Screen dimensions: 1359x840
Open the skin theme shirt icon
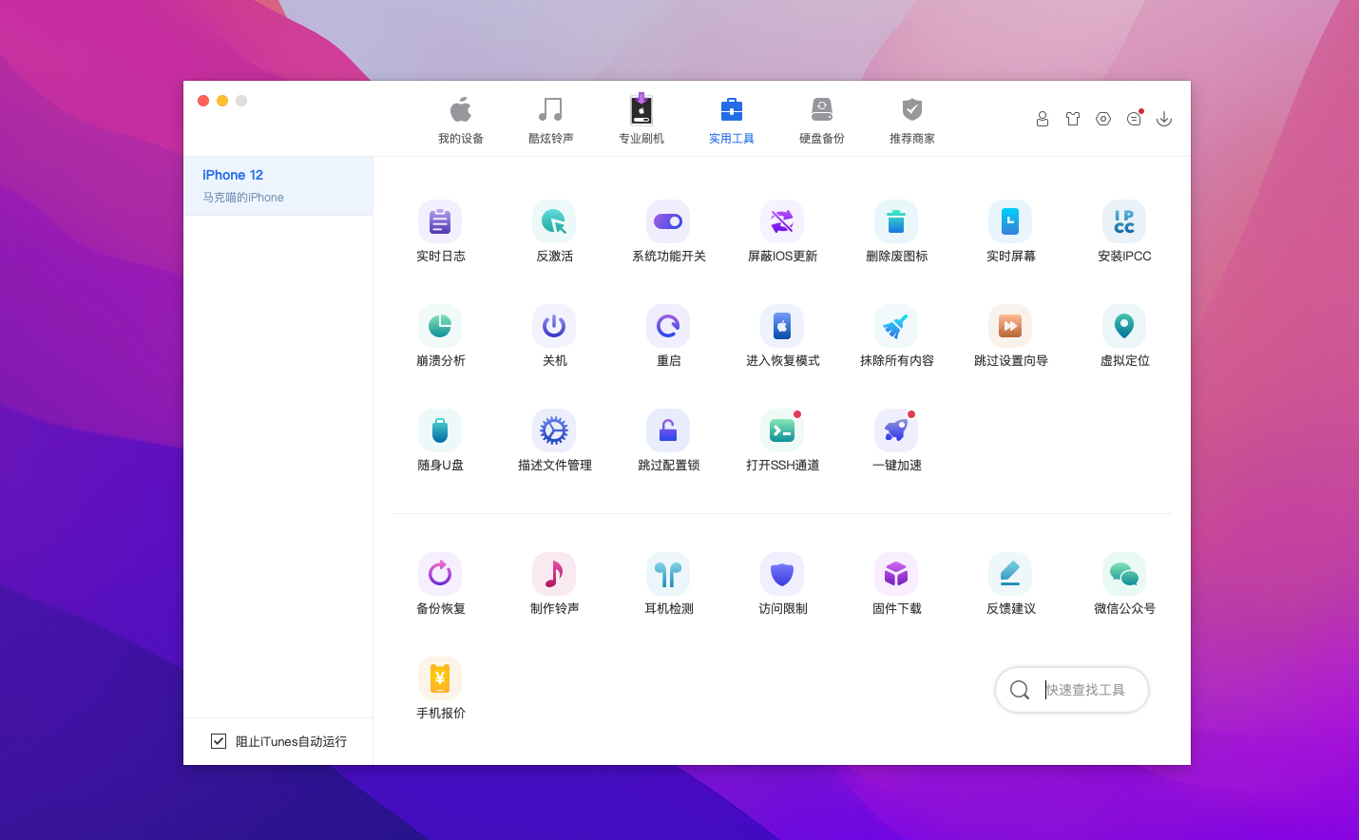[1073, 119]
